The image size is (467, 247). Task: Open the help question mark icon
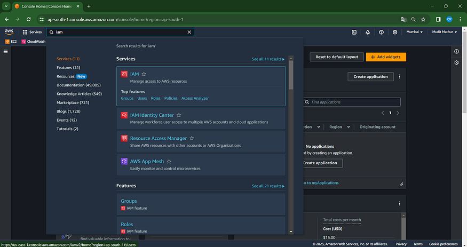(x=381, y=32)
